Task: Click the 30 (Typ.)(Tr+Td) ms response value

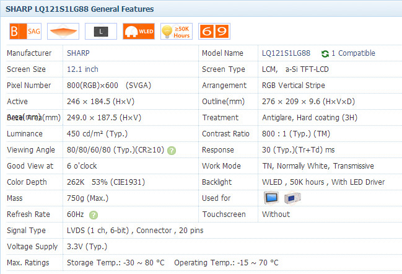Action: click(x=298, y=150)
